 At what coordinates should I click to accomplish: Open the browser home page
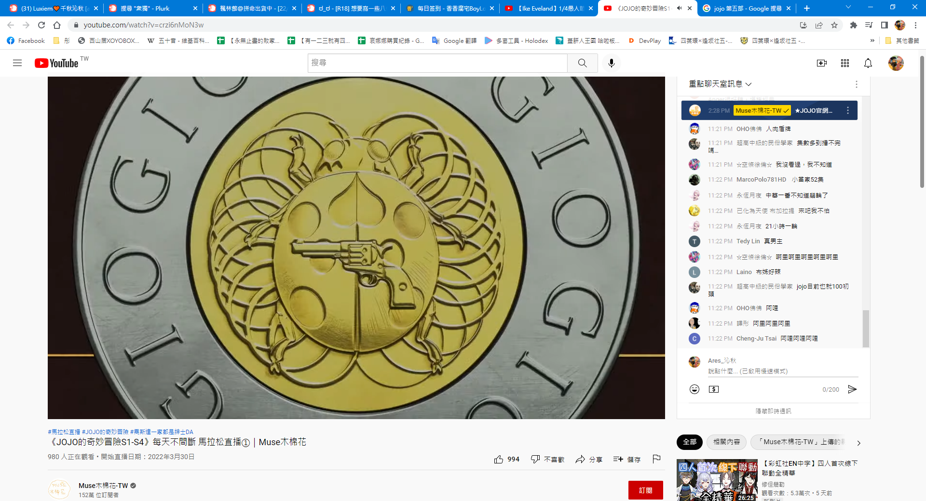click(x=57, y=25)
